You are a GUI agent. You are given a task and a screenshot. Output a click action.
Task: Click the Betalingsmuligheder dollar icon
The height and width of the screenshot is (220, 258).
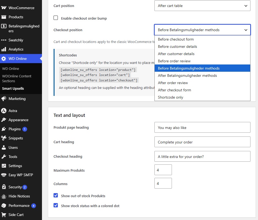pyautogui.click(x=3, y=26)
